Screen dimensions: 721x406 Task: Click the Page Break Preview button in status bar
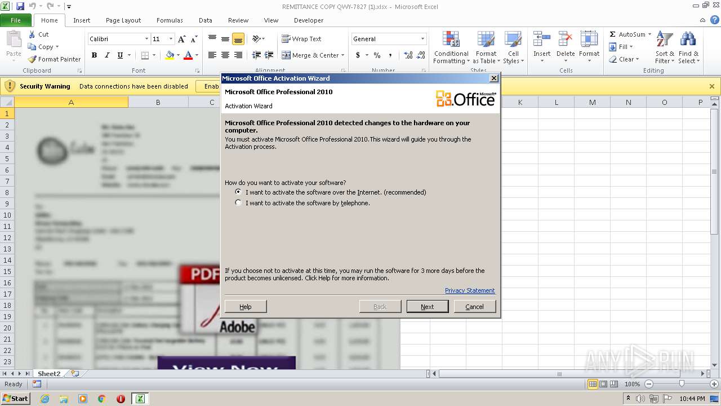tap(614, 384)
